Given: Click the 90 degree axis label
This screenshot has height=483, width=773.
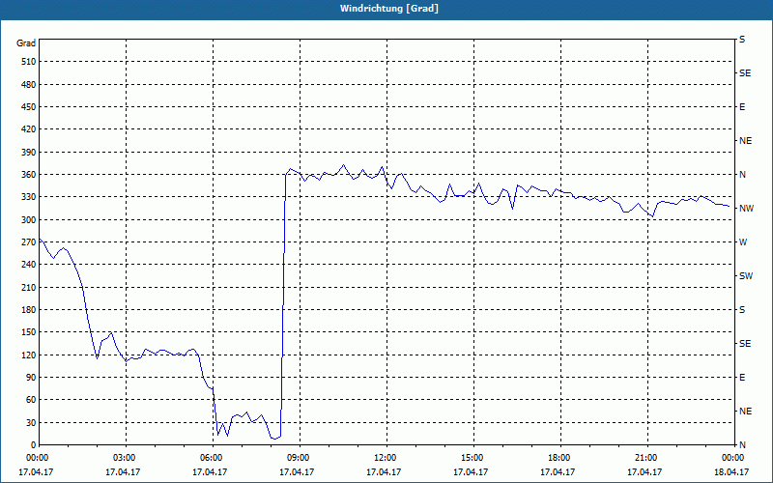Looking at the screenshot, I should tap(31, 377).
